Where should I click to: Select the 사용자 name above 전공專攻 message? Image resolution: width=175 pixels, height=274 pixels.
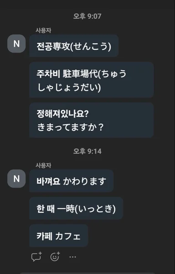pyautogui.click(x=43, y=31)
